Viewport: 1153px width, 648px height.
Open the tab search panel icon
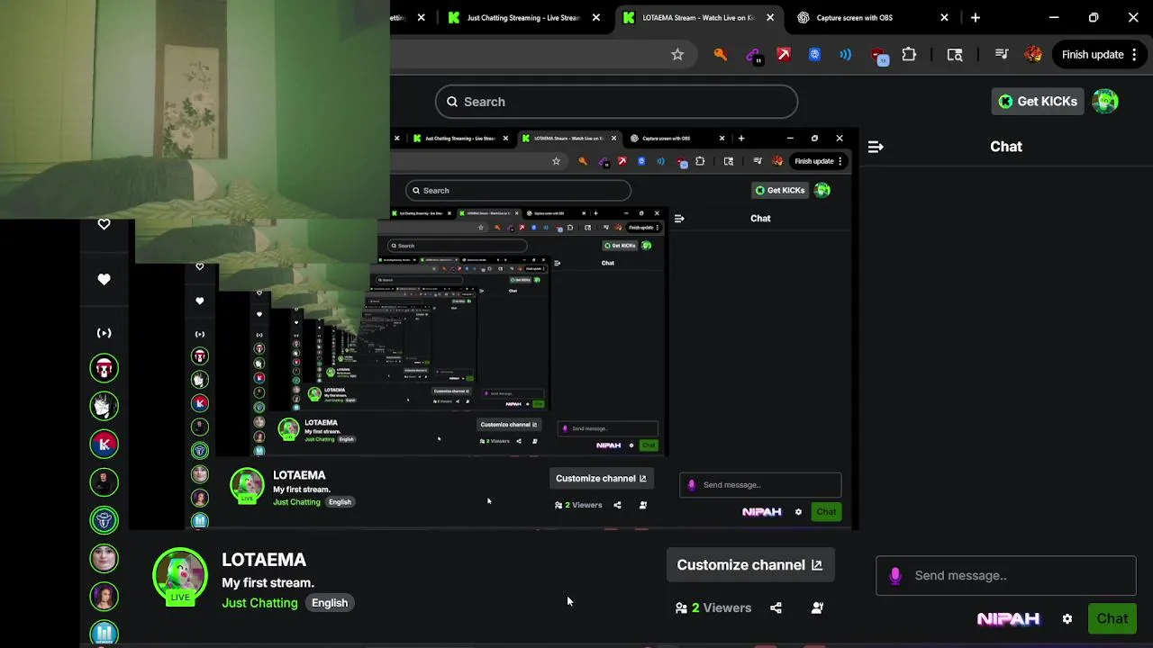click(x=955, y=55)
